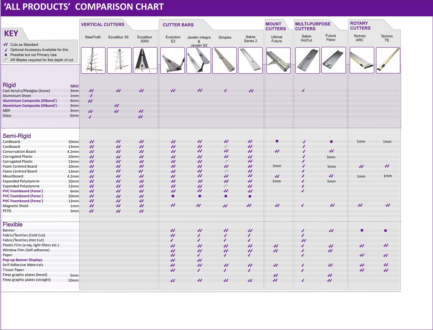Click Evolution E2 dot for PVC Foamboard 10mm

[x=173, y=196]
